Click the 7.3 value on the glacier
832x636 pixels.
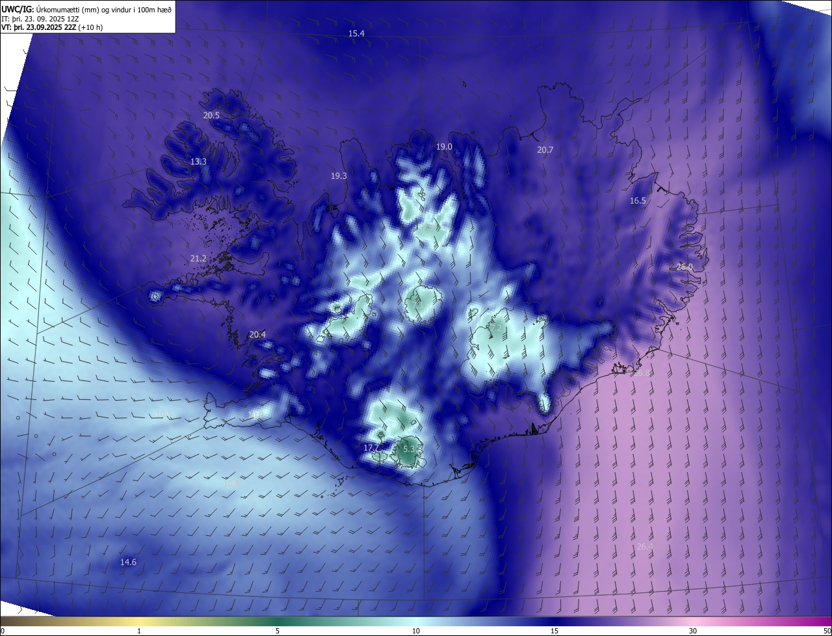pyautogui.click(x=418, y=304)
